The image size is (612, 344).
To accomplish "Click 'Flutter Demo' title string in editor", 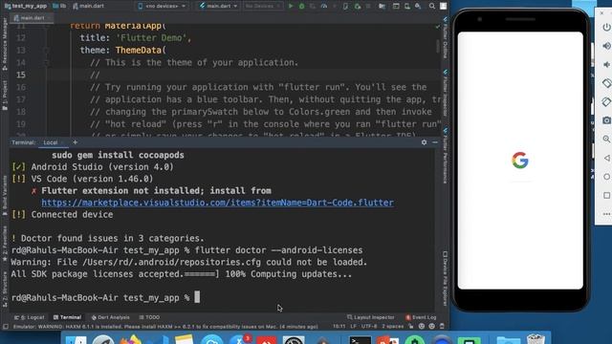I will 151,38.
